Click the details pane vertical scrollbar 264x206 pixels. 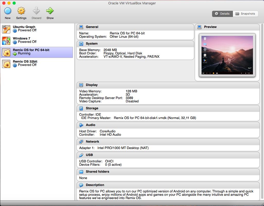tap(262, 111)
